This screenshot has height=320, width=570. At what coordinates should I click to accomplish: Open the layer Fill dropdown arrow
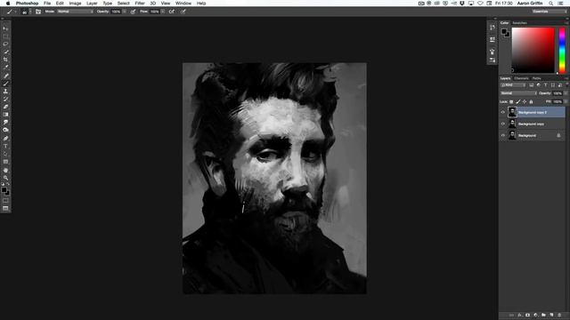tap(566, 102)
